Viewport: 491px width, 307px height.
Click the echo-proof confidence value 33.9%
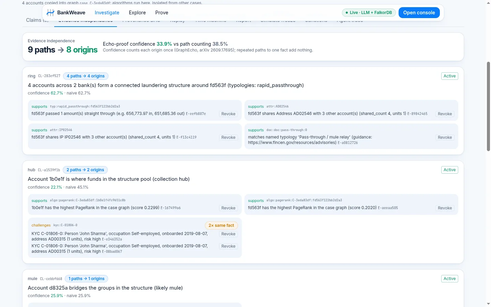pyautogui.click(x=164, y=44)
